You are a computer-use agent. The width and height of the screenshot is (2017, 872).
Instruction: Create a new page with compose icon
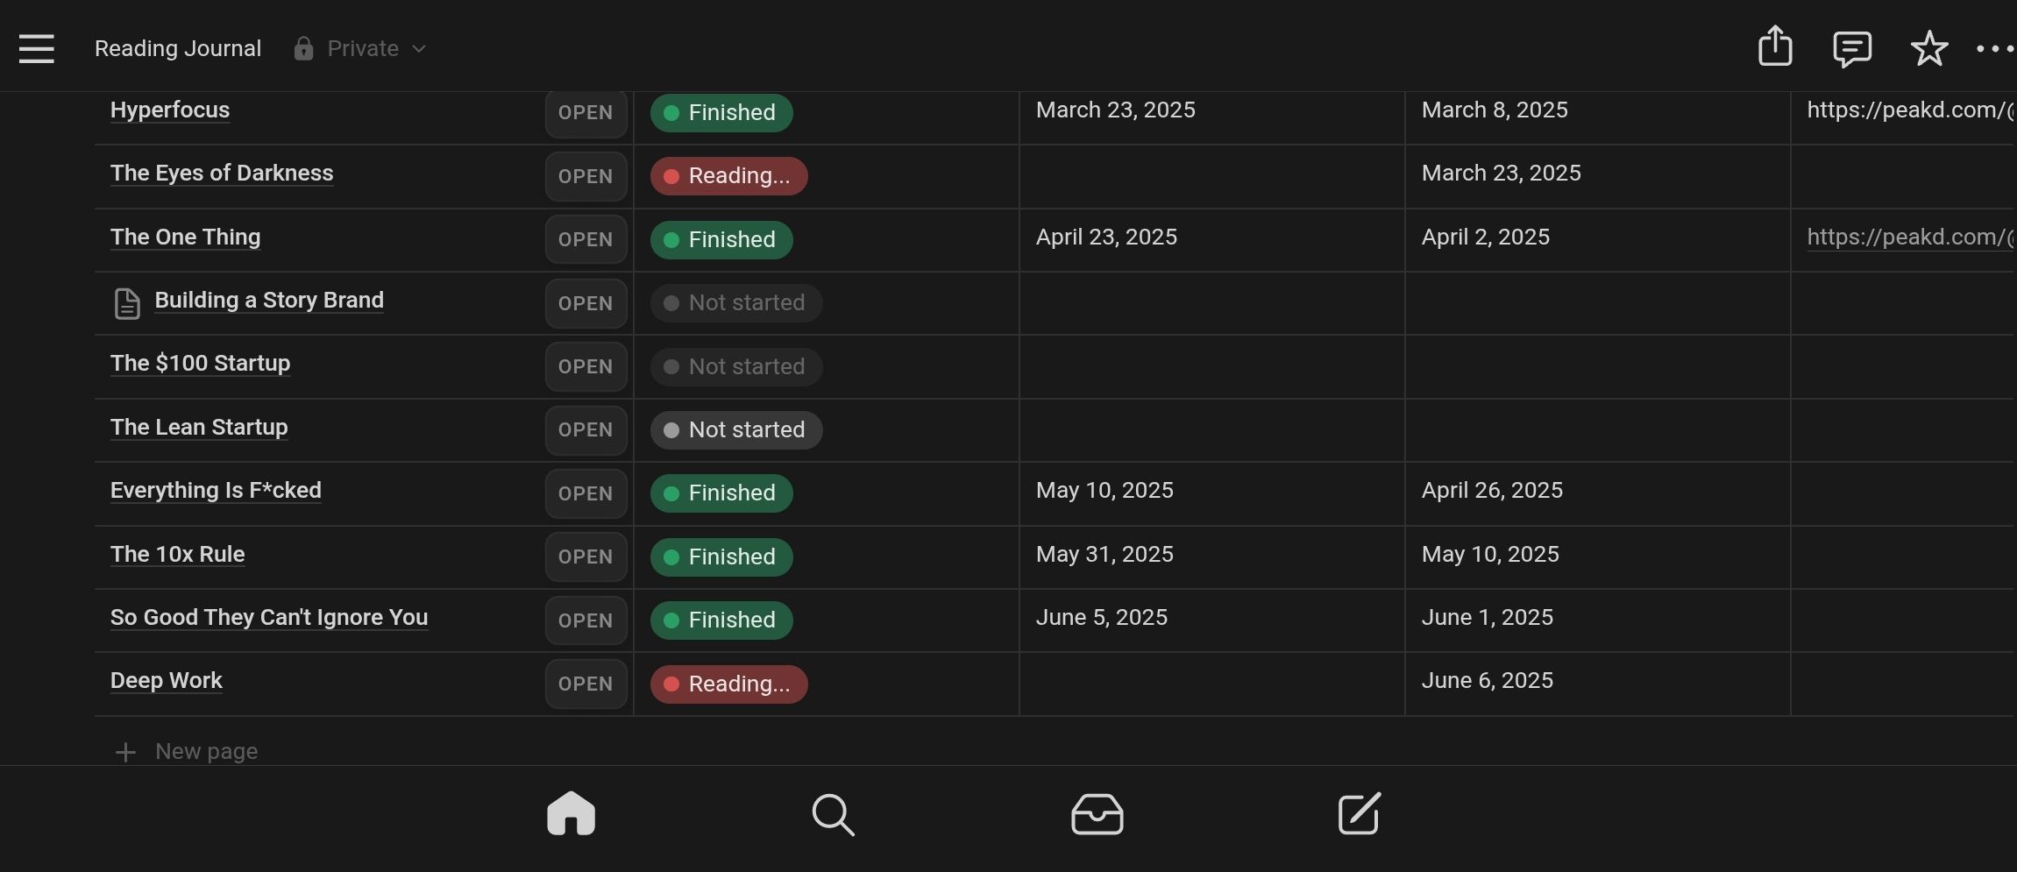[x=1360, y=813]
